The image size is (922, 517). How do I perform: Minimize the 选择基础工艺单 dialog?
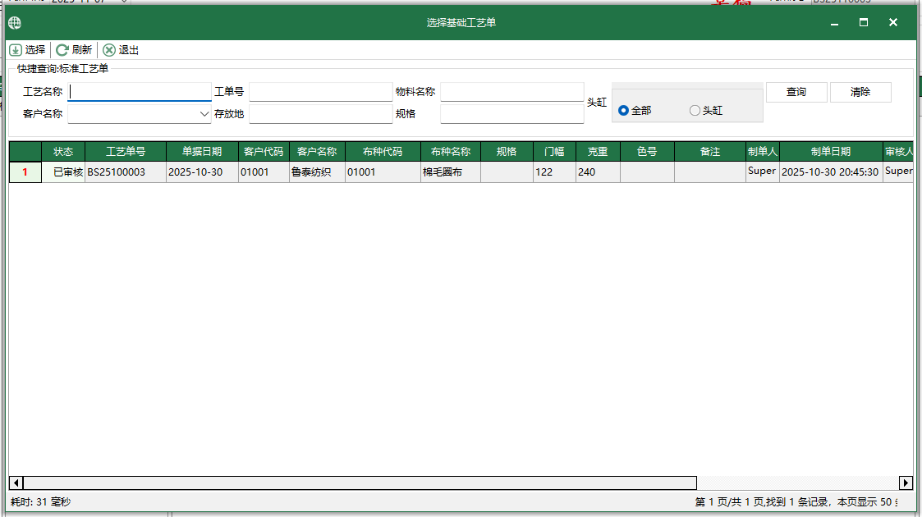tap(834, 23)
